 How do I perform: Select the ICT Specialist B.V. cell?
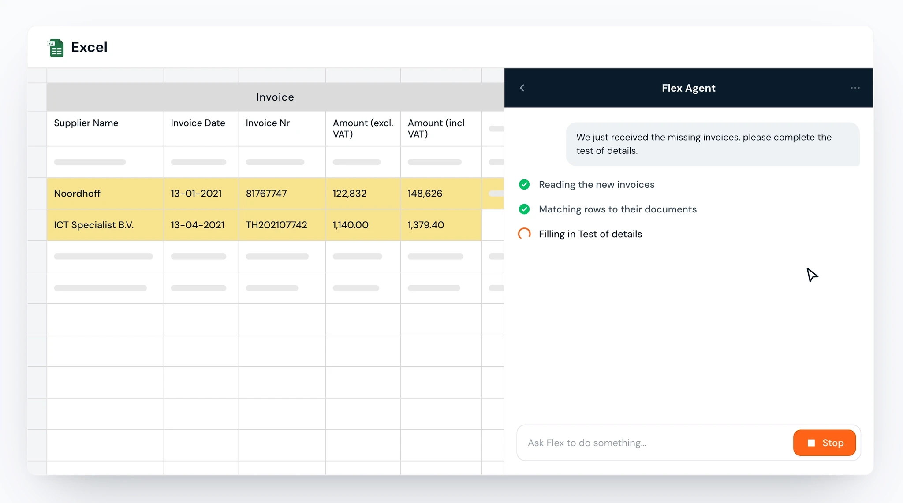[x=105, y=225]
